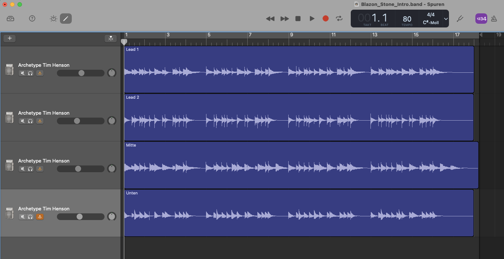The height and width of the screenshot is (259, 504).
Task: Toggle input monitoring on Mitte track
Action: (x=40, y=169)
